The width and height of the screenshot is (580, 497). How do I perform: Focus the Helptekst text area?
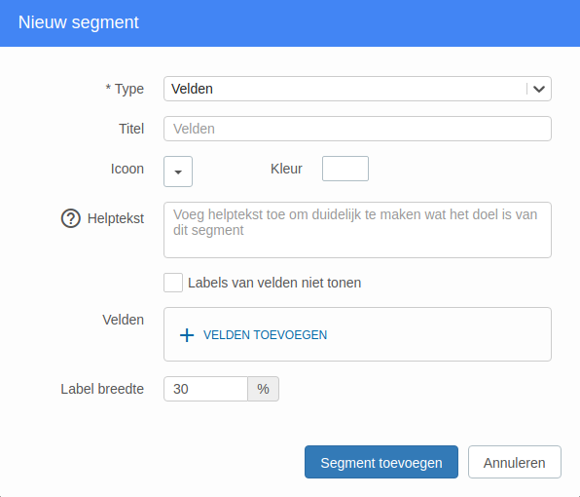[x=357, y=230]
